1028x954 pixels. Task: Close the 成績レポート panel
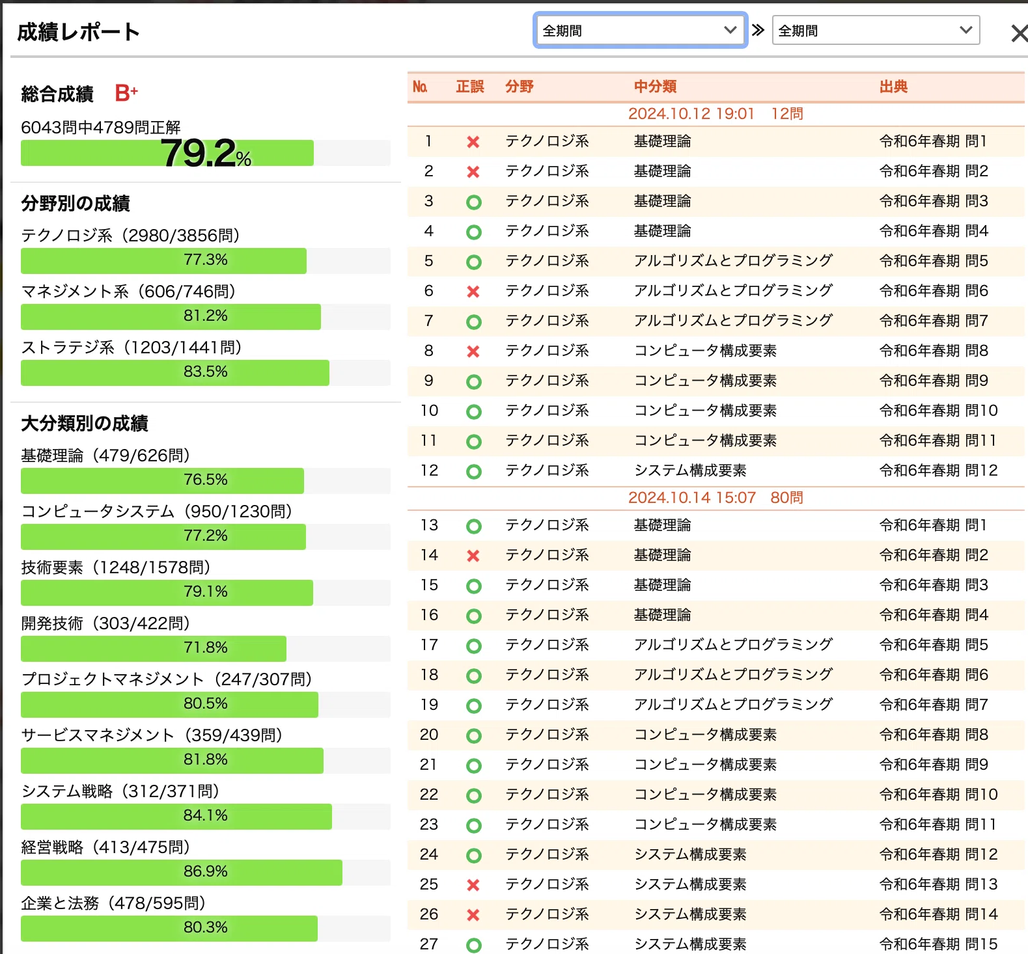(1018, 33)
